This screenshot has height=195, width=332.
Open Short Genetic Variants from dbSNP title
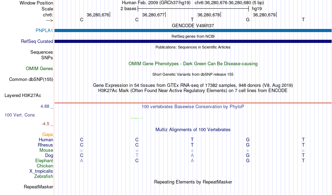click(193, 74)
